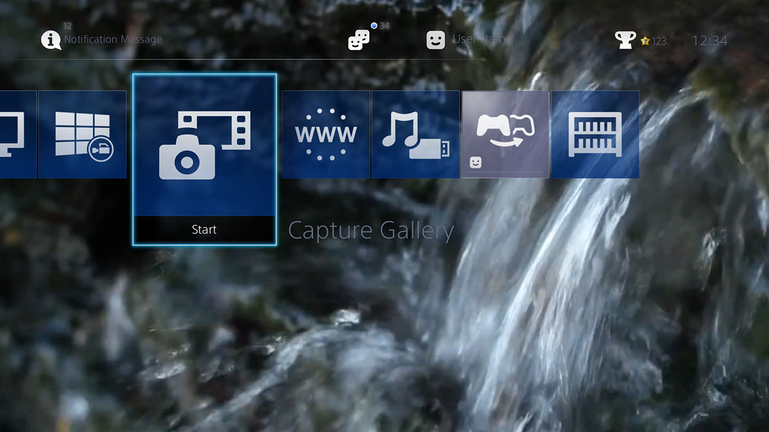Click the trophy level 123 star

point(645,41)
